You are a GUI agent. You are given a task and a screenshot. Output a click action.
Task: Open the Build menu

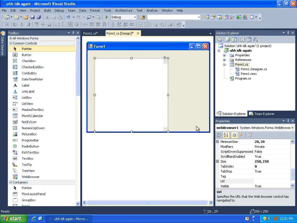click(47, 10)
